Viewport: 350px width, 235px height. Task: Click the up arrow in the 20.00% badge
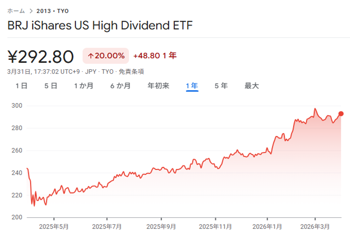[x=91, y=56]
